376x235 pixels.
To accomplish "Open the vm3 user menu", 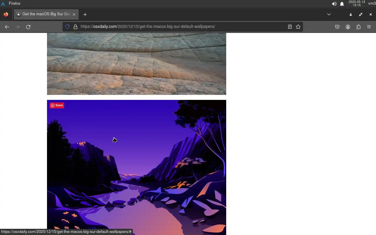I will [372, 4].
